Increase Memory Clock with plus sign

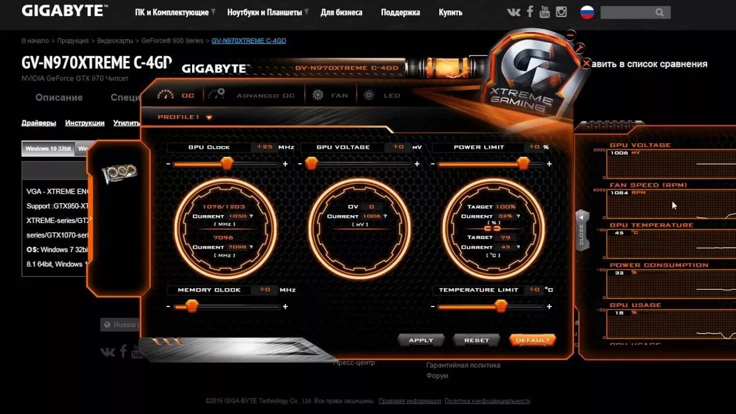click(285, 307)
